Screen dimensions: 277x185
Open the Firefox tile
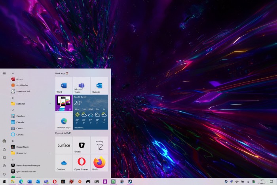(99, 162)
